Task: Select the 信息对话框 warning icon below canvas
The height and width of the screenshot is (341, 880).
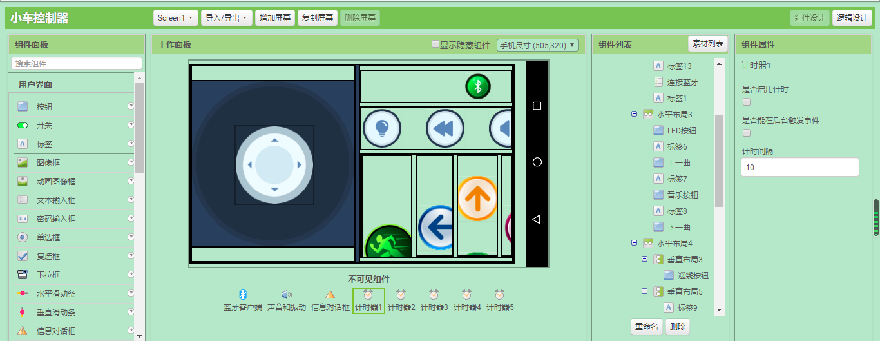Action: pyautogui.click(x=330, y=295)
